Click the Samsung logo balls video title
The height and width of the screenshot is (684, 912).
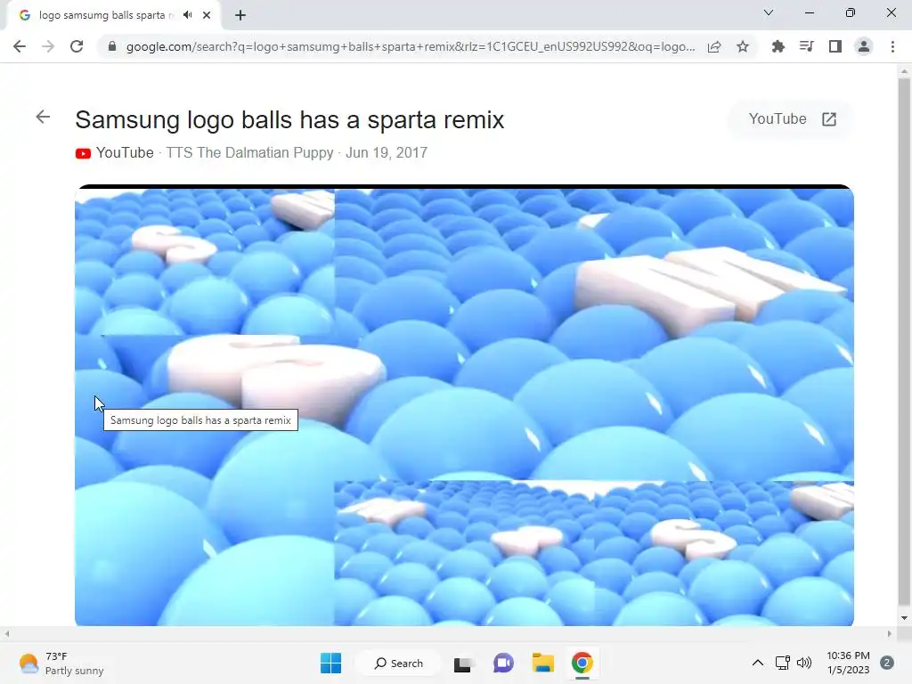coord(289,120)
